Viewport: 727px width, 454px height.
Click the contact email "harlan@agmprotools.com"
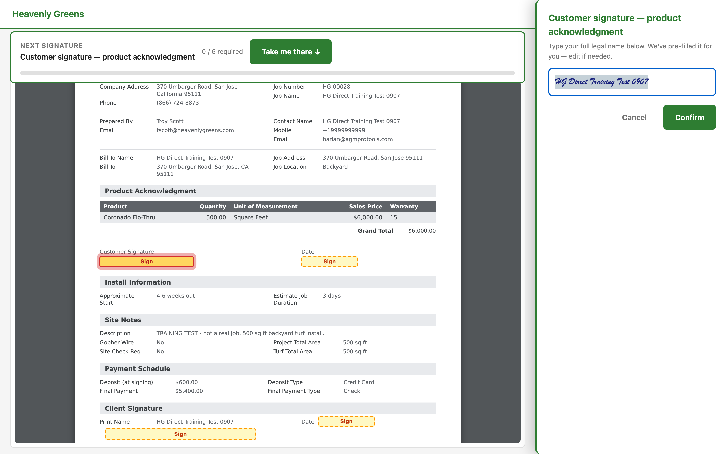tap(357, 139)
